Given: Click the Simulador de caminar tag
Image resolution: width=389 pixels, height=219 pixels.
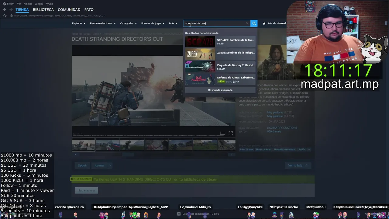Looking at the screenshot, I should click(284, 150).
